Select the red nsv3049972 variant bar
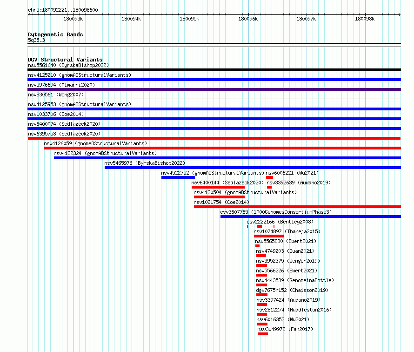Viewport: 414px width, 352px height. [263, 334]
